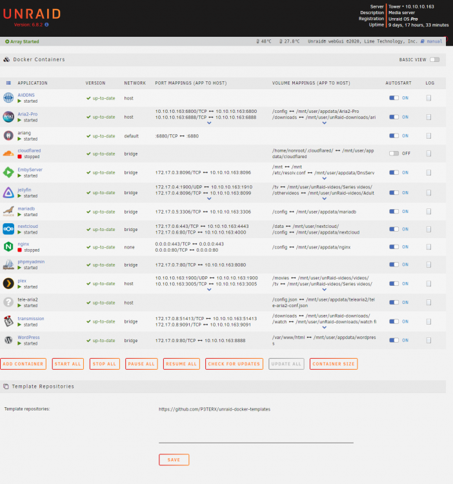Click the cloudflared cloud icon

[8, 154]
